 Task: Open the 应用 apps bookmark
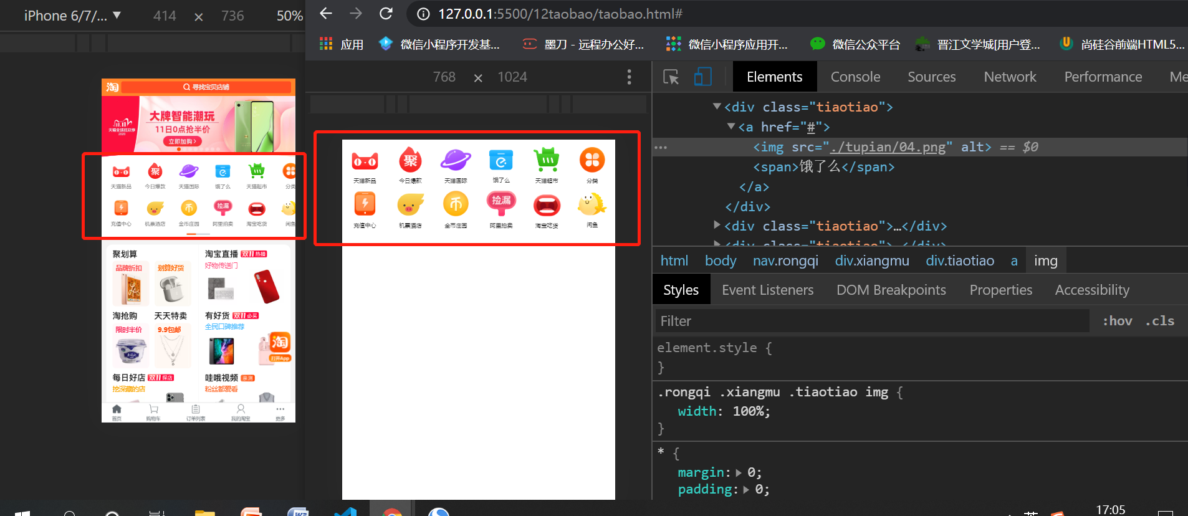coord(342,44)
